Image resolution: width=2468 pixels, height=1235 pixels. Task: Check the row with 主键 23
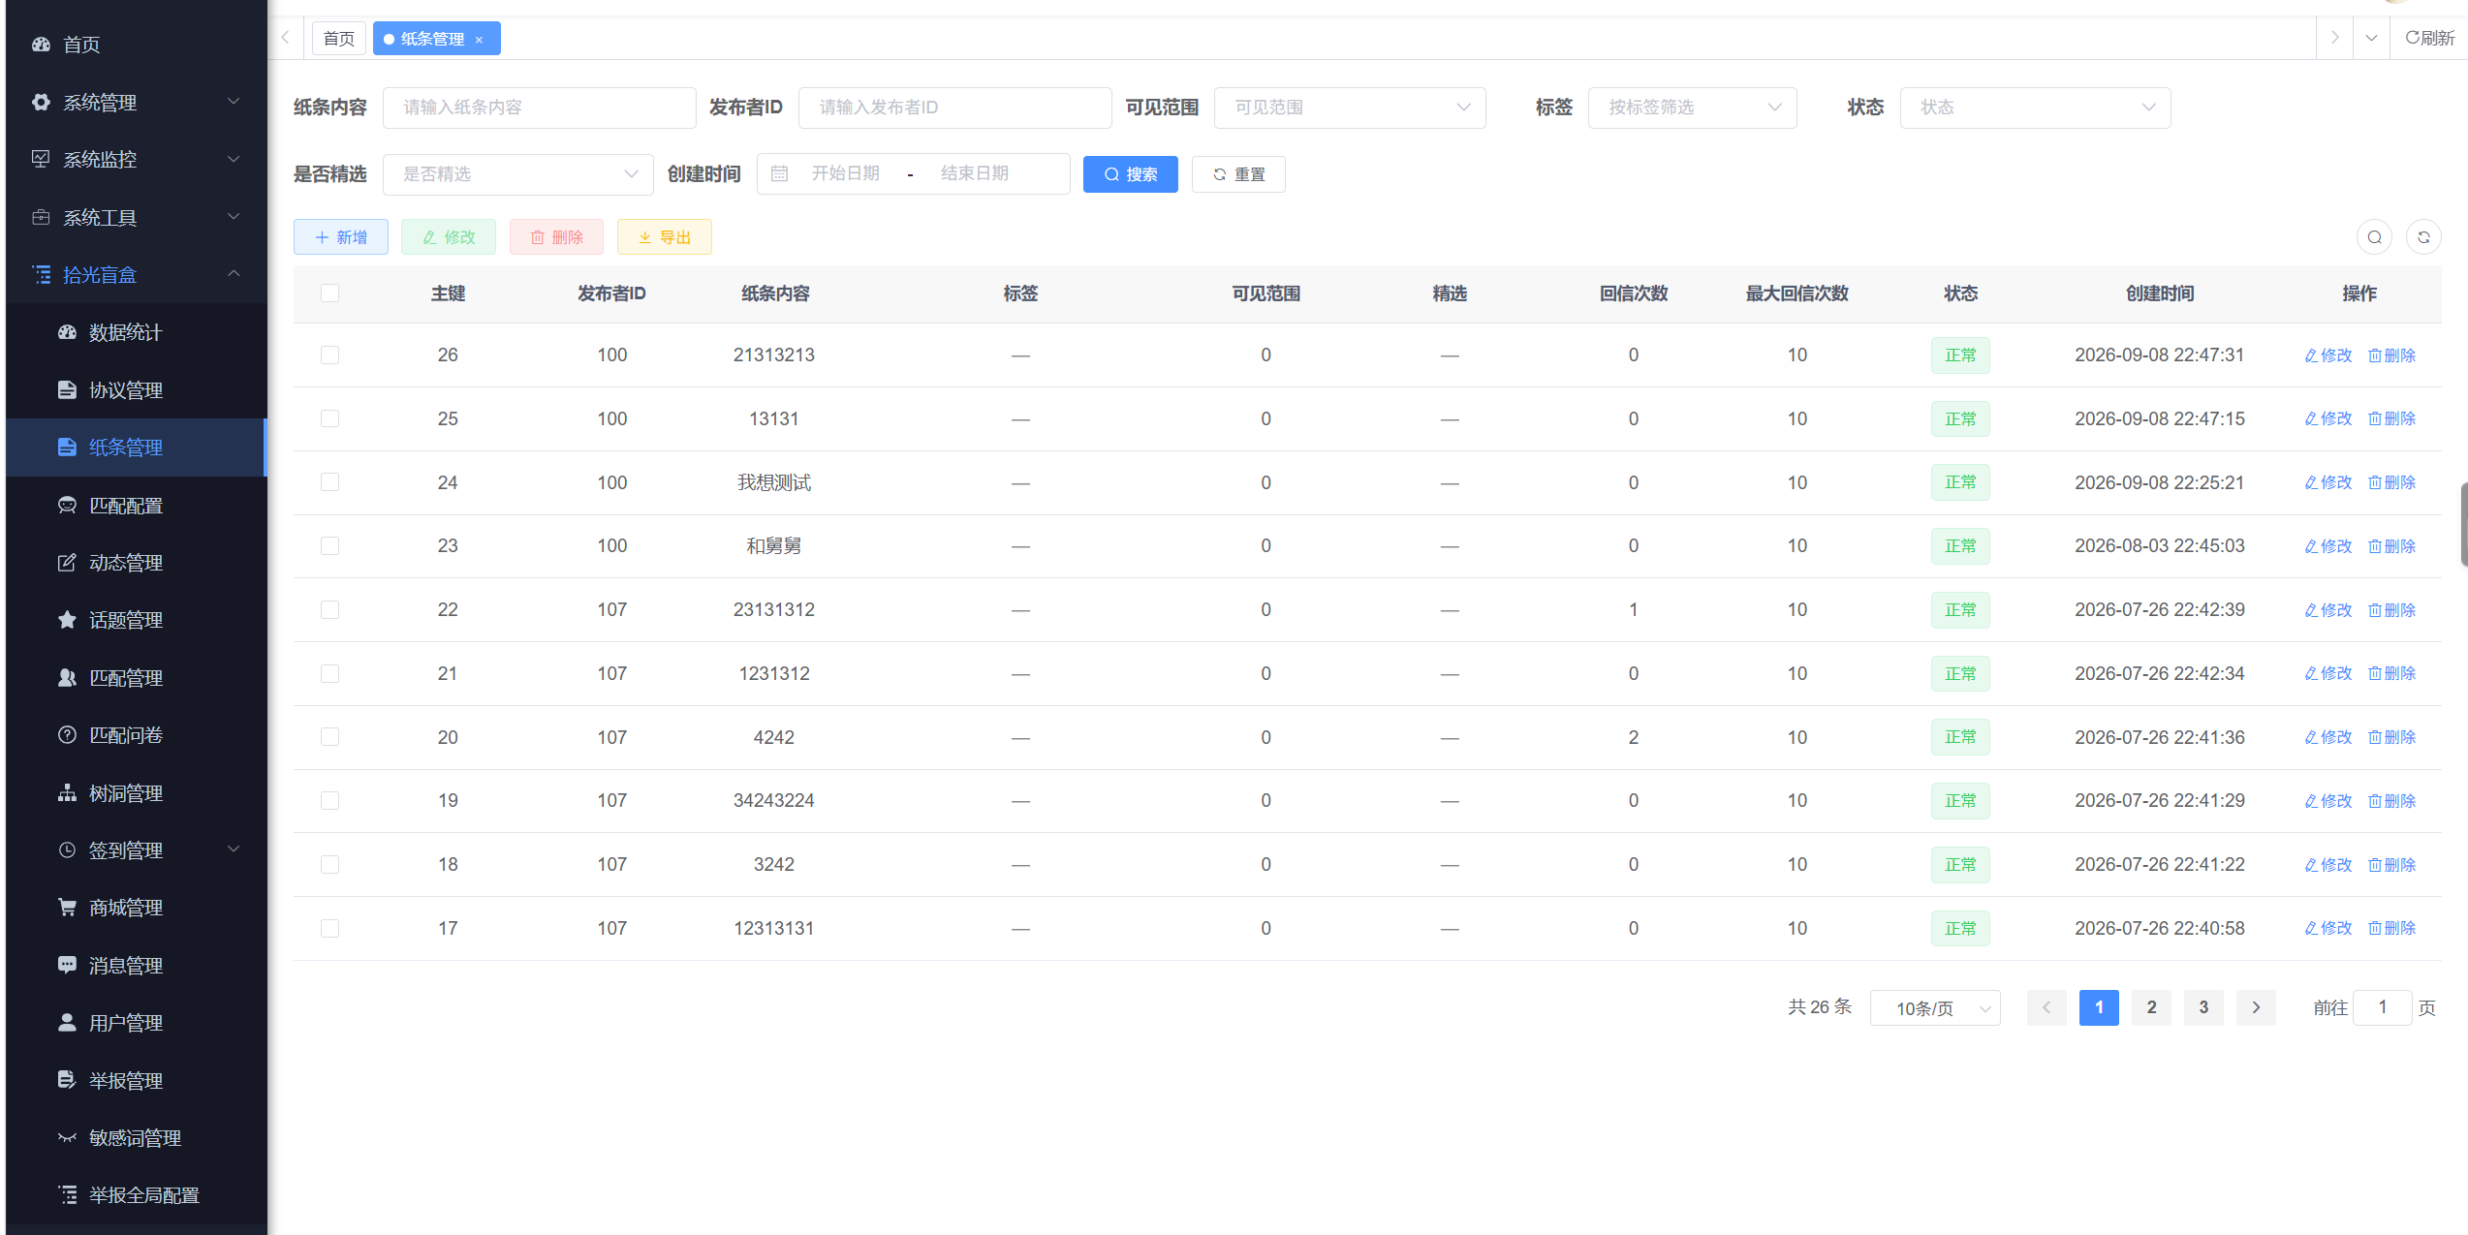click(330, 545)
